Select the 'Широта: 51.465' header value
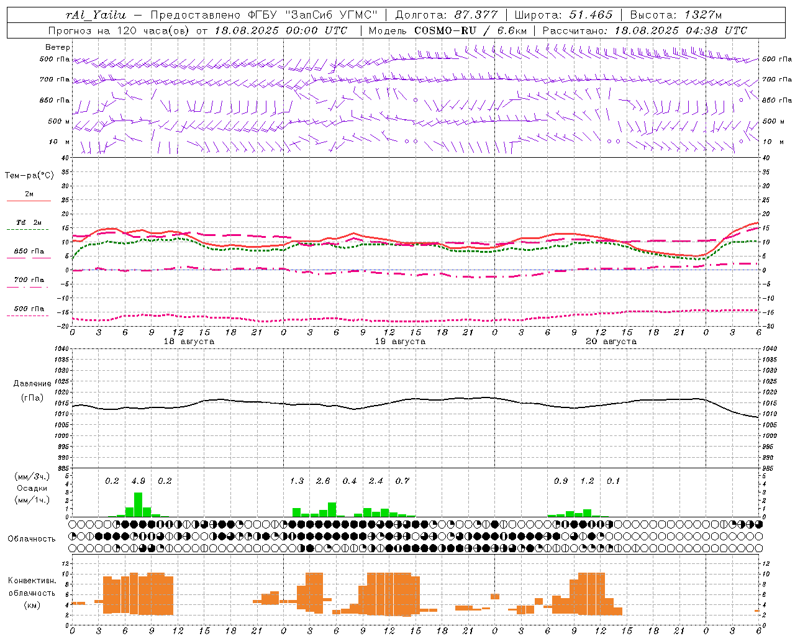The height and width of the screenshot is (636, 795). pyautogui.click(x=563, y=15)
